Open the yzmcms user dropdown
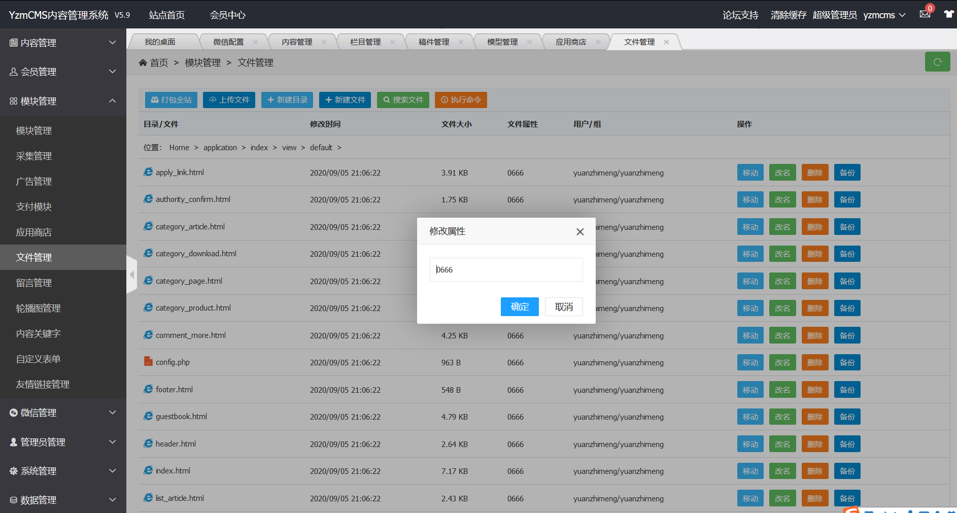This screenshot has height=513, width=957. [884, 15]
